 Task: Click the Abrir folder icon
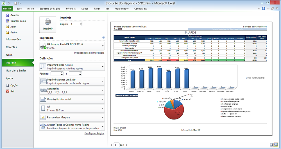(x=8, y=27)
